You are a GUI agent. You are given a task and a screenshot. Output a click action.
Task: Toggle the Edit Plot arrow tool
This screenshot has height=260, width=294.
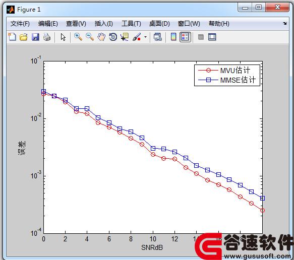coord(63,37)
